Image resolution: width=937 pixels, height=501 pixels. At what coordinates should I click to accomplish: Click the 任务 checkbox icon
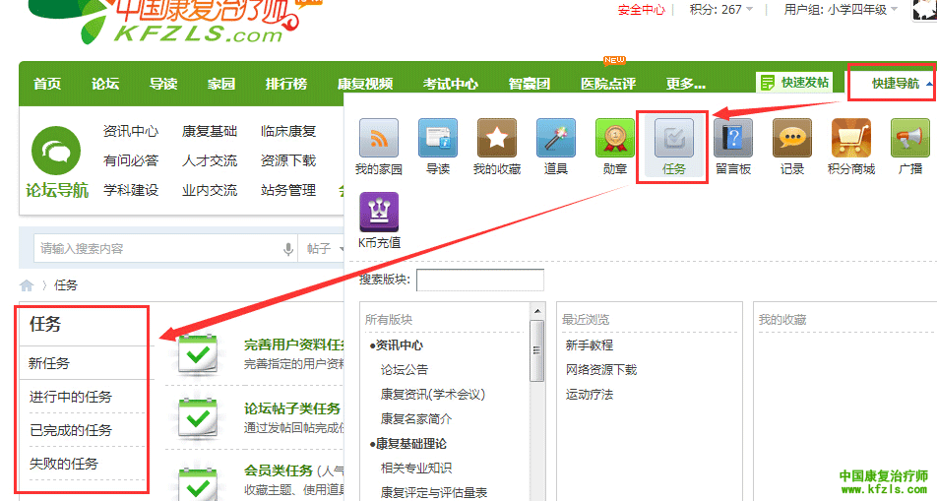[x=674, y=139]
